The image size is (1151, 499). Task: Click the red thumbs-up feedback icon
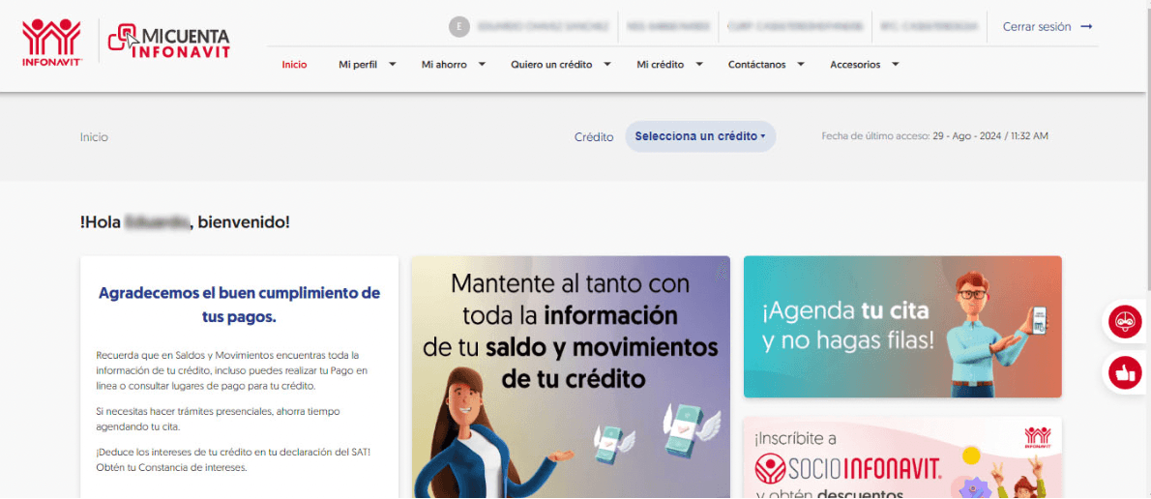point(1125,373)
